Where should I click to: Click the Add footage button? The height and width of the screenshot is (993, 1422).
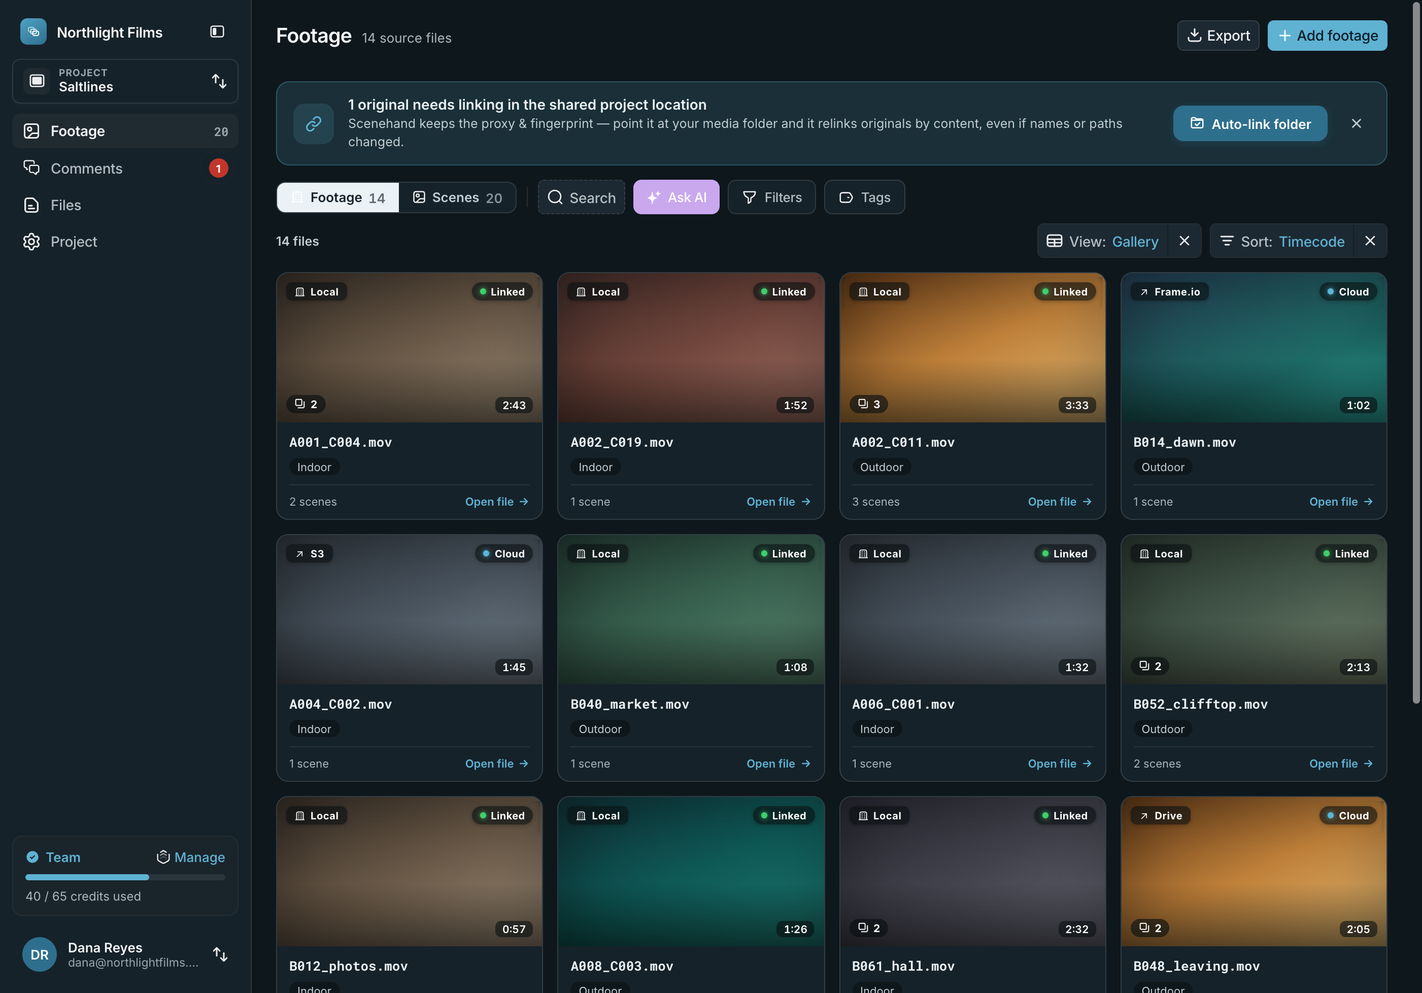1327,36
